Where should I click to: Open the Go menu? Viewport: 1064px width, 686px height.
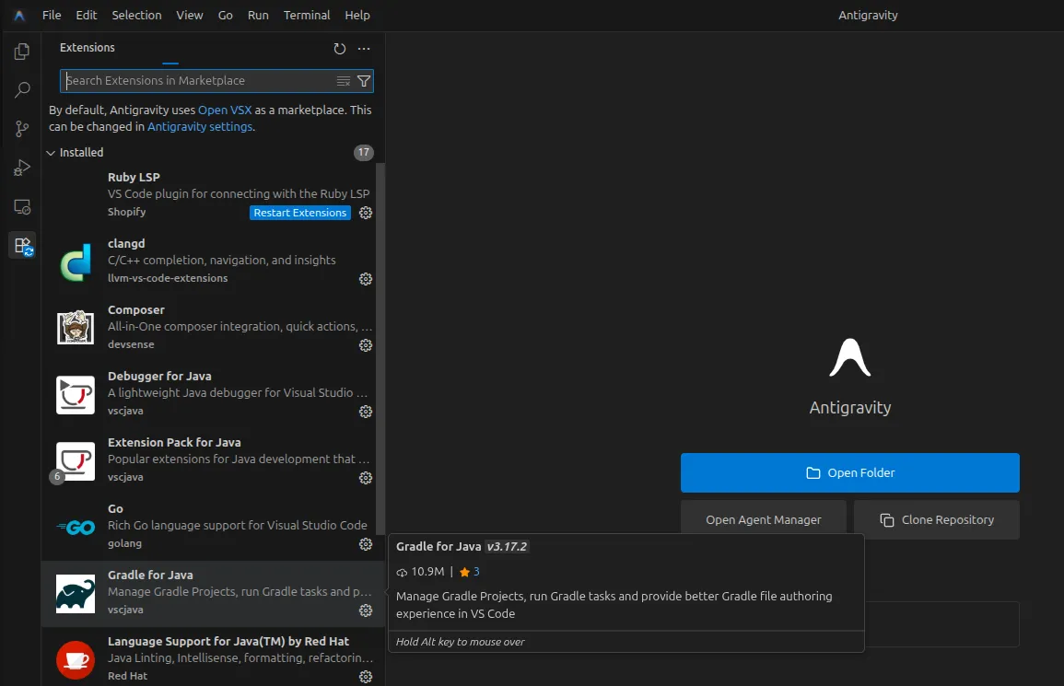pyautogui.click(x=226, y=15)
